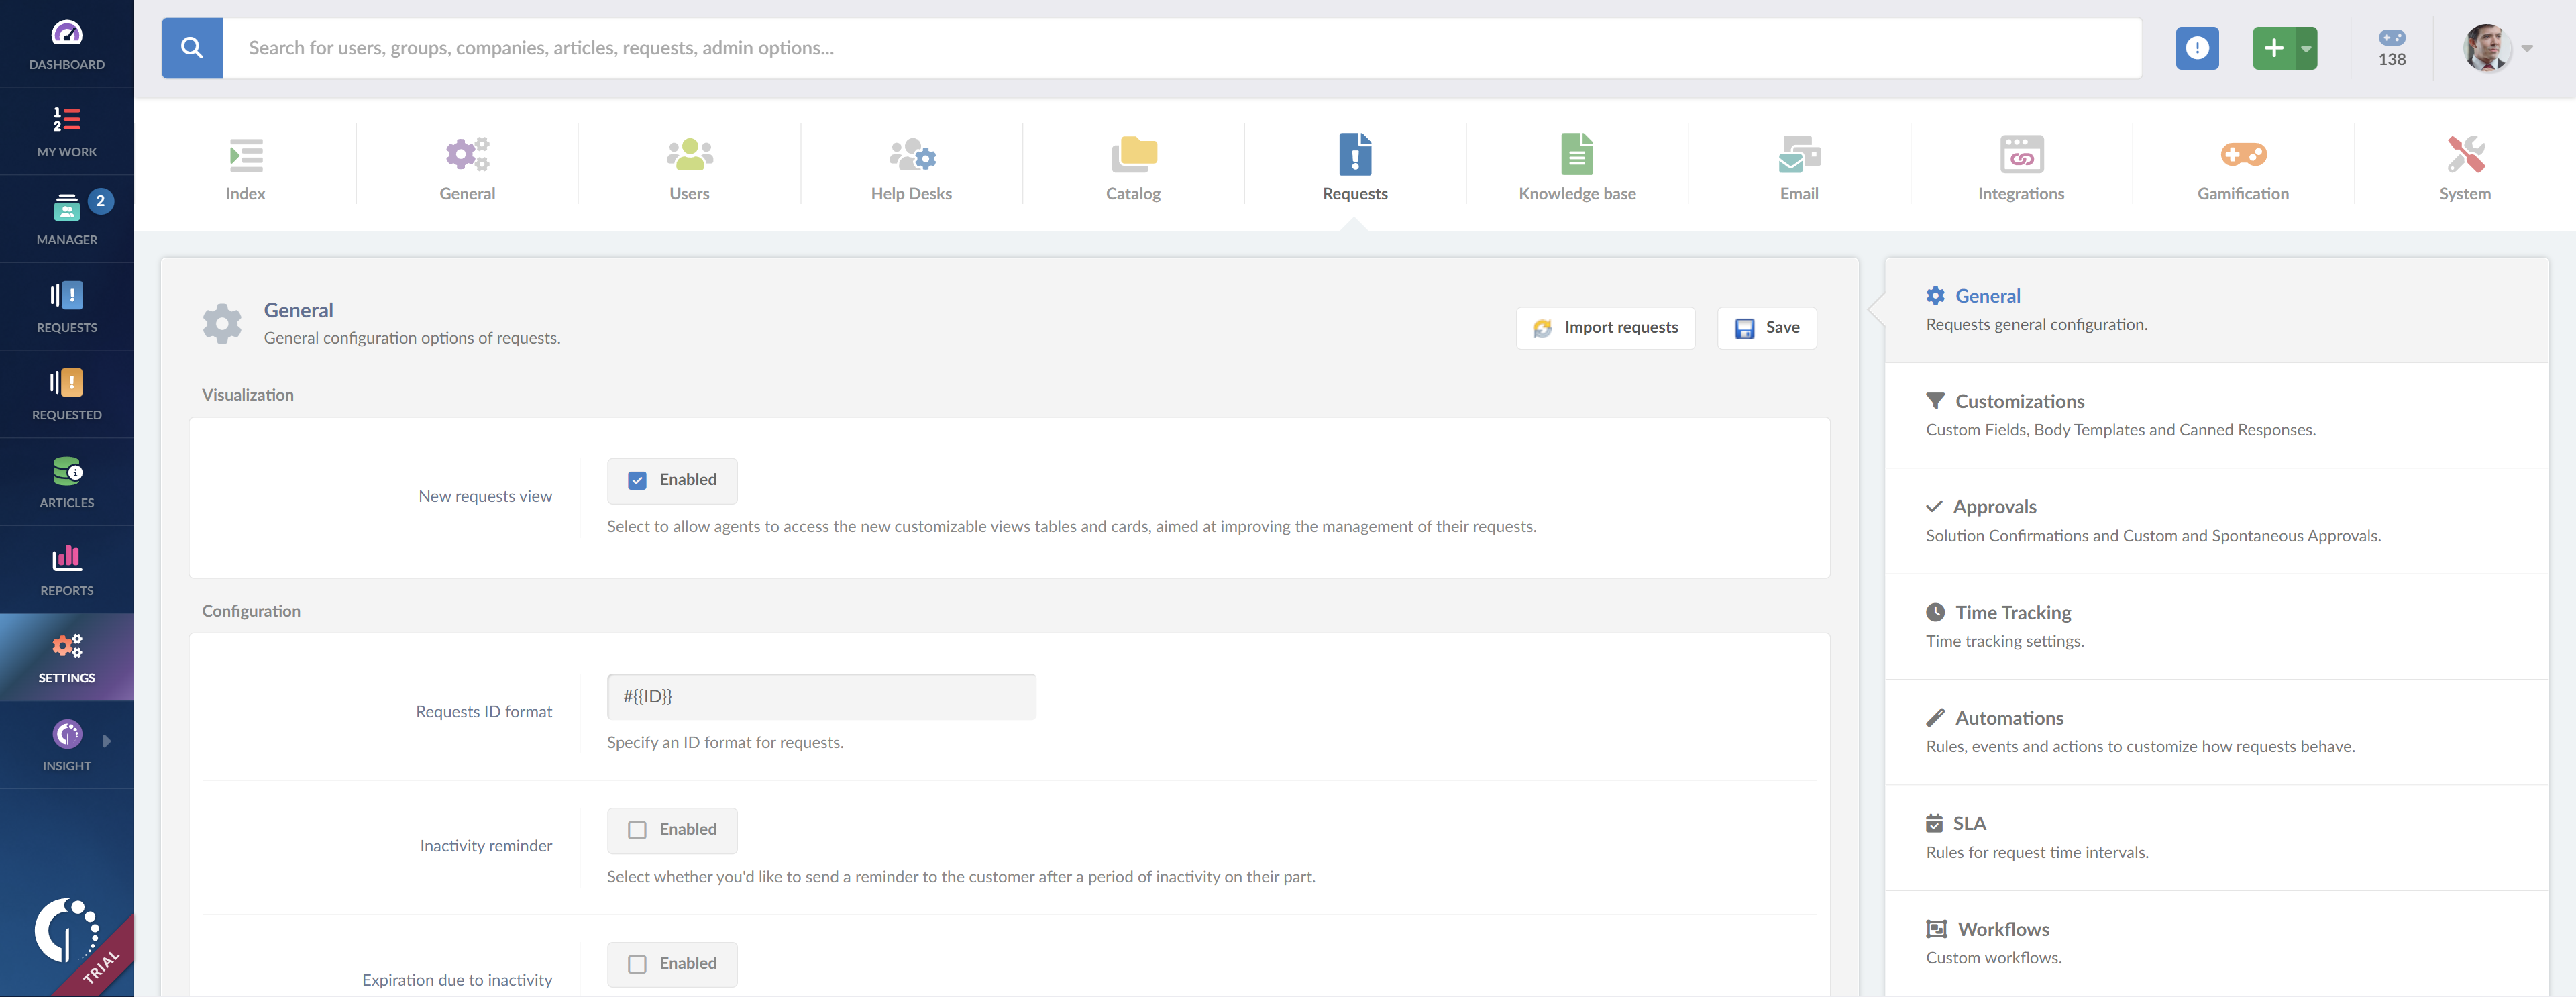
Task: Open Reports in the left sidebar
Action: [66, 568]
